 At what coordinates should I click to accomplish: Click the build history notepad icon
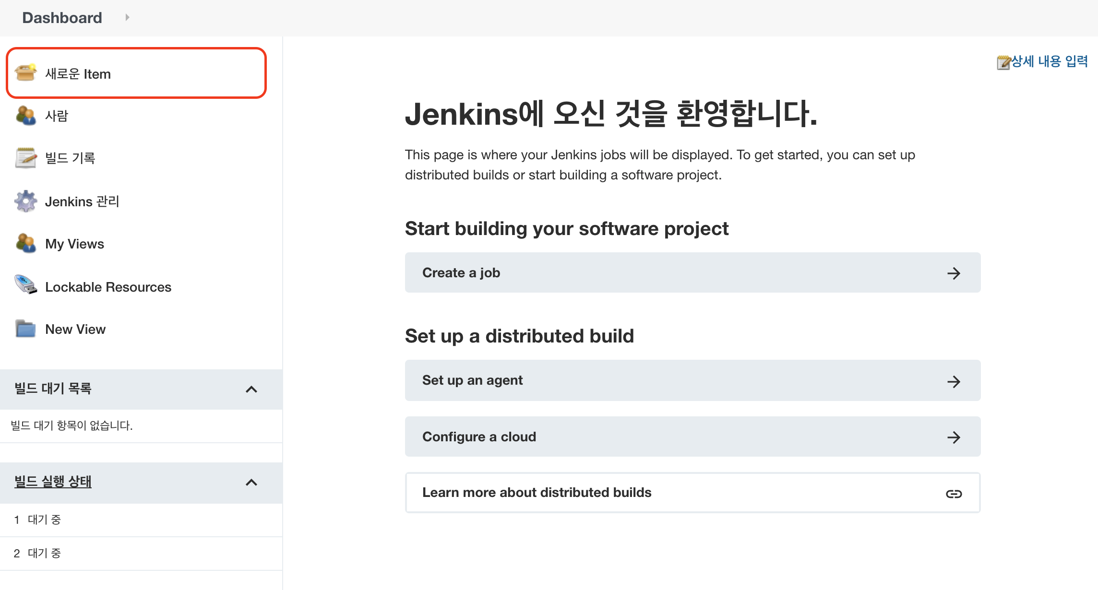(x=25, y=158)
